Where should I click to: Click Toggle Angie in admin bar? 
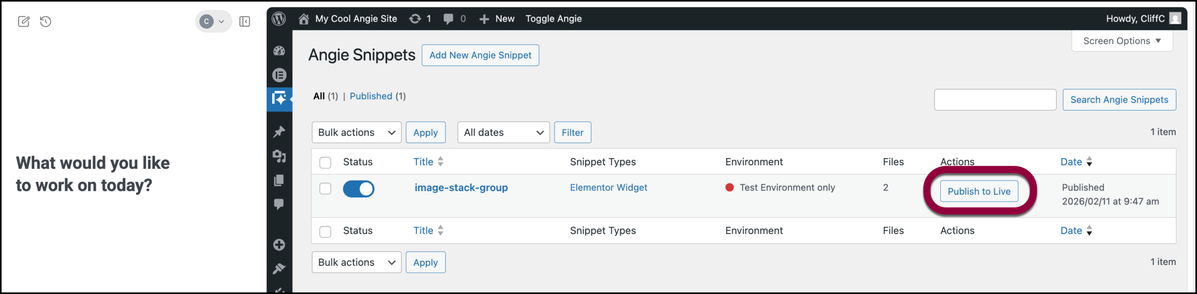click(553, 19)
